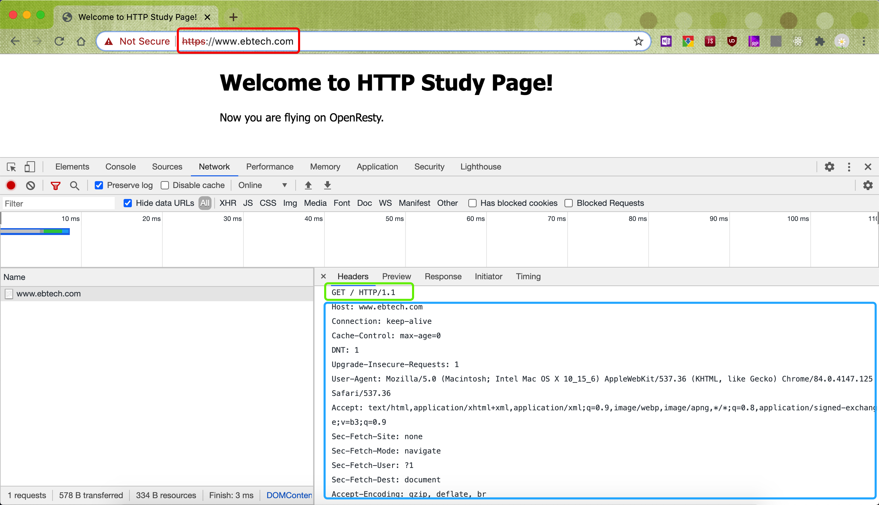Select the All filter type
This screenshot has width=879, height=505.
pyautogui.click(x=205, y=203)
